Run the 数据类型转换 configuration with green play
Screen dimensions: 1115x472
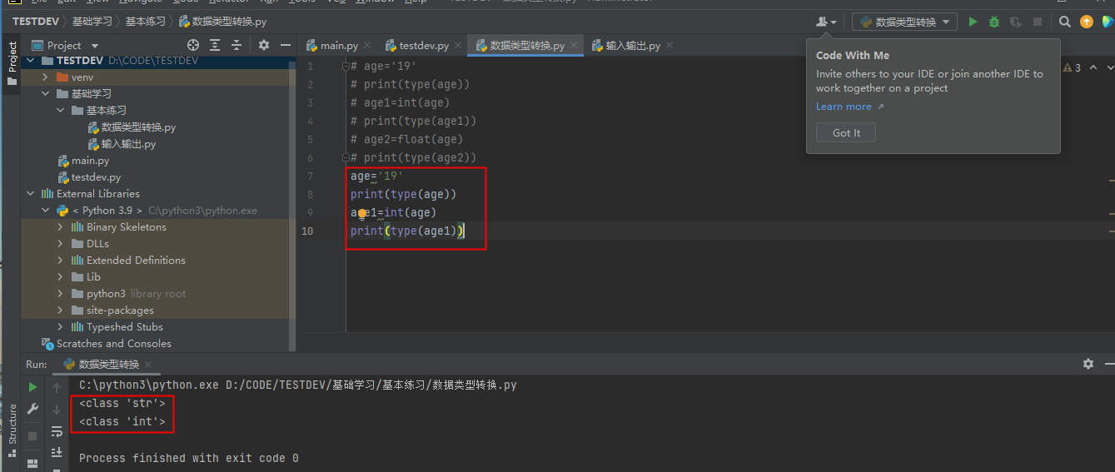[x=973, y=22]
